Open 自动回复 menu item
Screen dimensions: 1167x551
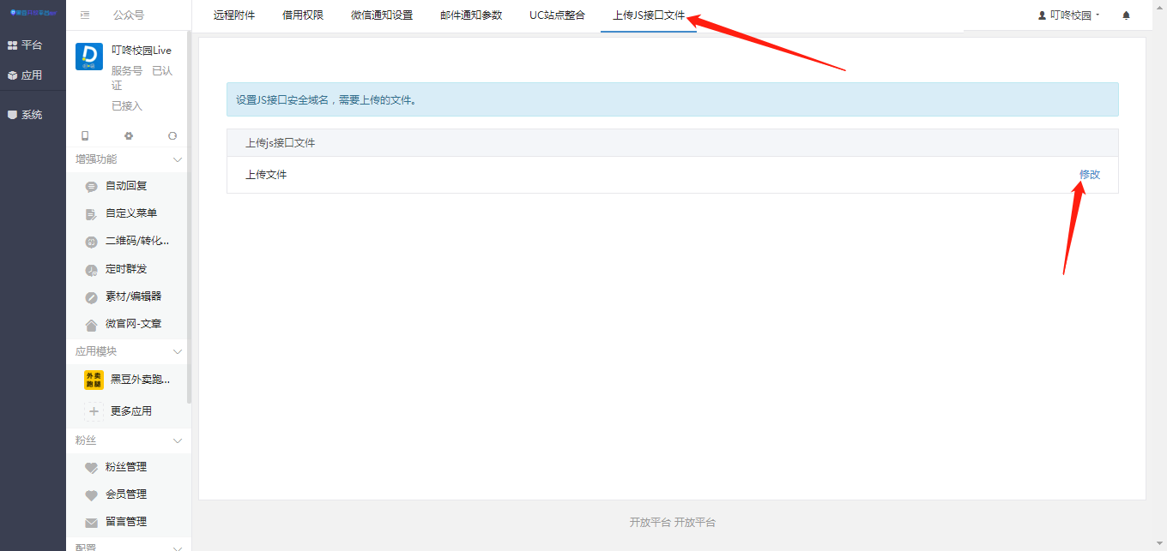(126, 186)
